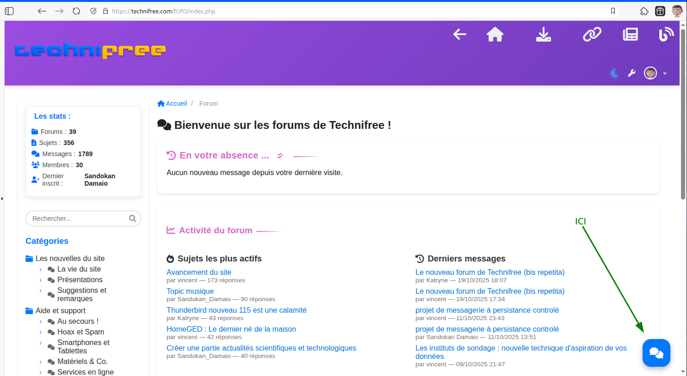Open the Topic musique thread
This screenshot has width=687, height=376.
click(x=190, y=291)
